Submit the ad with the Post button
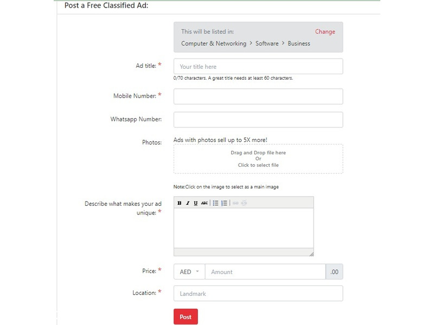434x325 pixels. click(186, 317)
